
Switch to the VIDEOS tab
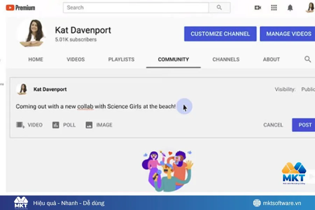click(76, 59)
